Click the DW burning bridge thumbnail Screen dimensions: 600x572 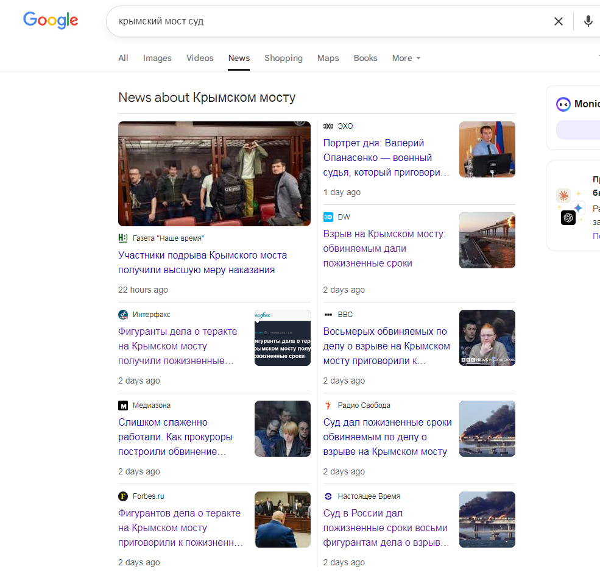[487, 240]
